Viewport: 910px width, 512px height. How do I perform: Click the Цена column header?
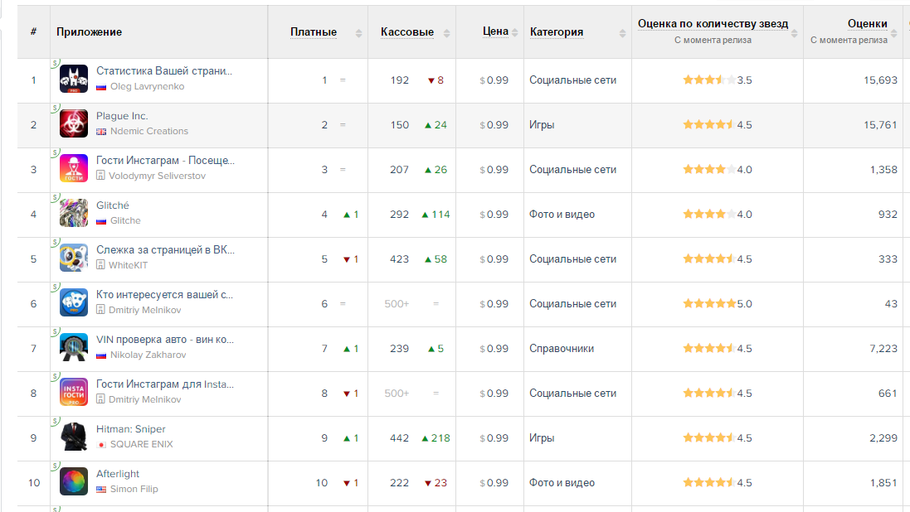pyautogui.click(x=495, y=31)
